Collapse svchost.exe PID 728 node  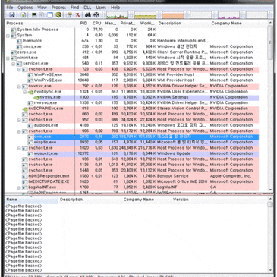[x=19, y=69]
